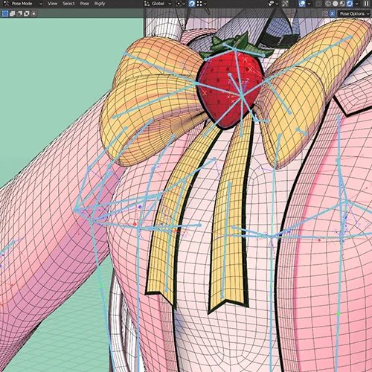Screen dimensions: 372x372
Task: Select the 'intersect selection' mode icon
Action: tap(33, 13)
